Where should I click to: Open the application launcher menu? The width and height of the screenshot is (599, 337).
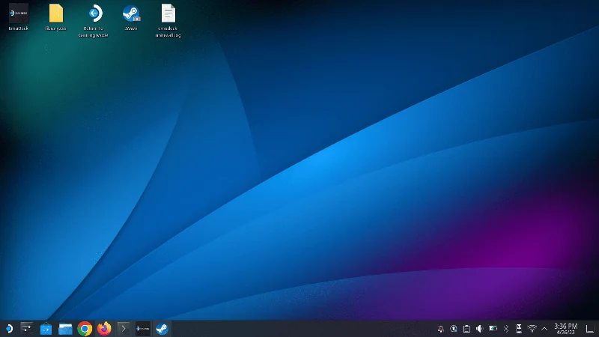(7, 329)
